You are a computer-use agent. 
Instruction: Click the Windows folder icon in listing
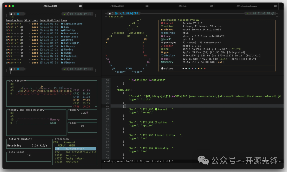point(62,63)
